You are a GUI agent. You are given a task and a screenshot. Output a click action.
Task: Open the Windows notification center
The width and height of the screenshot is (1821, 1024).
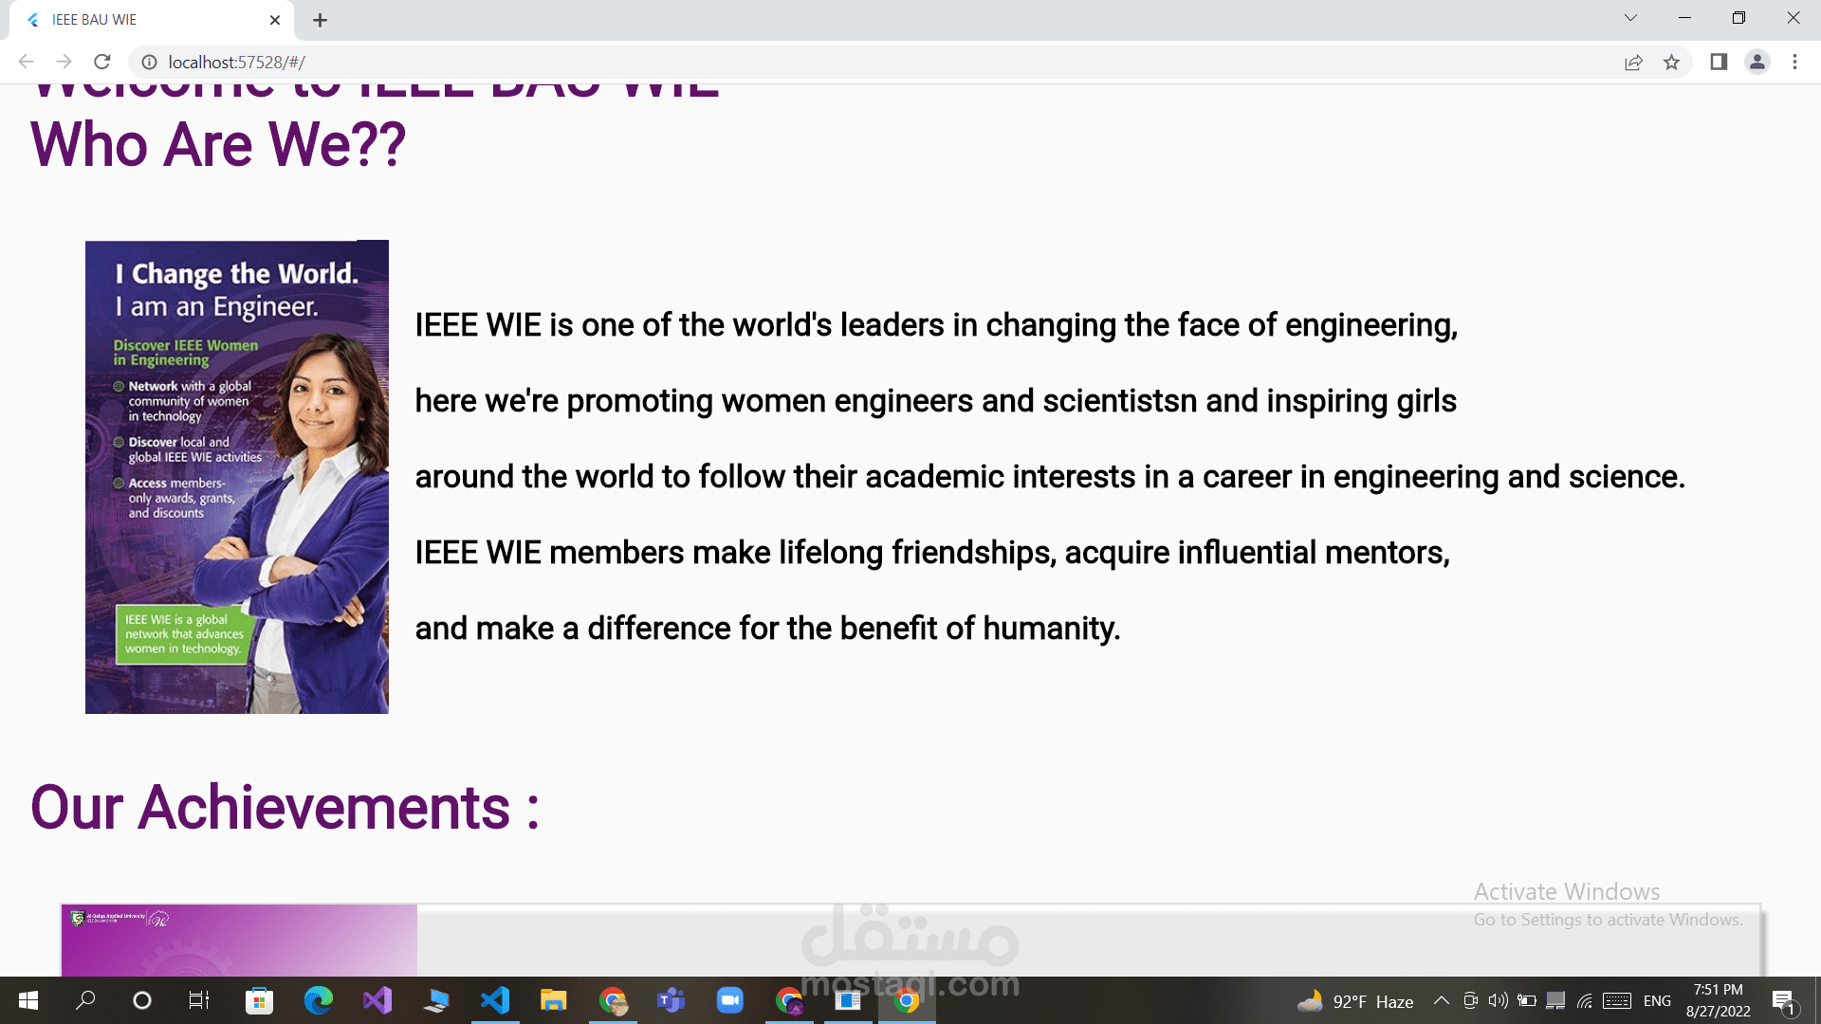coord(1783,1001)
